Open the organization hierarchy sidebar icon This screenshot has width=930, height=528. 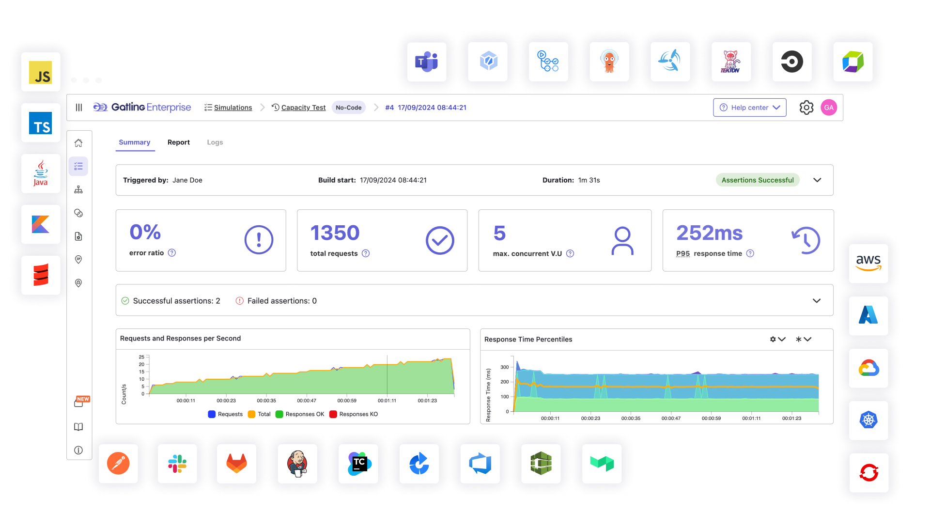[x=78, y=189]
